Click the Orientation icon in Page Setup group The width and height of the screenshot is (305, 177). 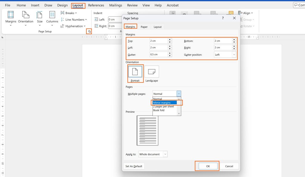pos(25,18)
